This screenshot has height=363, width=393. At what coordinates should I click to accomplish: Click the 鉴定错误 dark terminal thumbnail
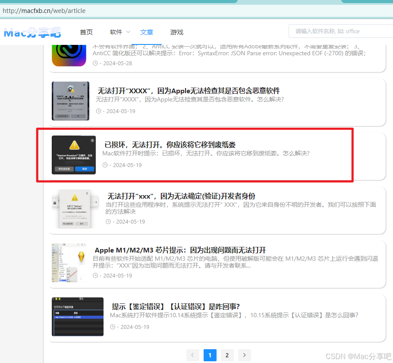coord(78,317)
